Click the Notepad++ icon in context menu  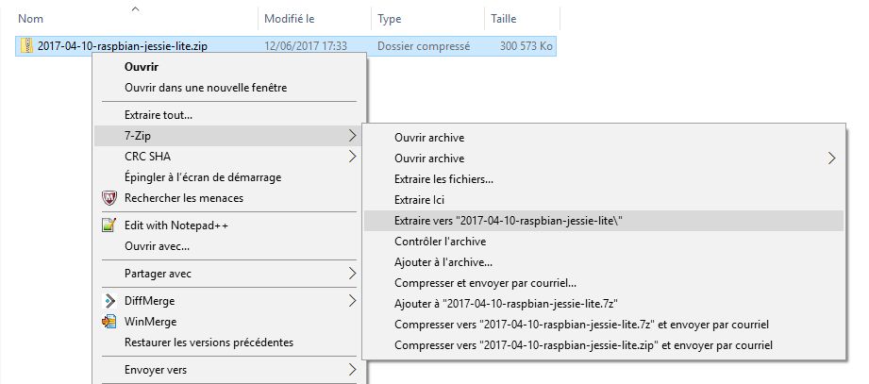[109, 225]
